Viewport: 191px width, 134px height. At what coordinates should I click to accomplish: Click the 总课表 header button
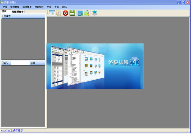pos(23,16)
